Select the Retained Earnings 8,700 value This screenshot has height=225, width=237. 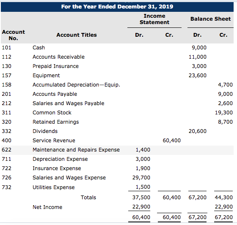point(225,122)
